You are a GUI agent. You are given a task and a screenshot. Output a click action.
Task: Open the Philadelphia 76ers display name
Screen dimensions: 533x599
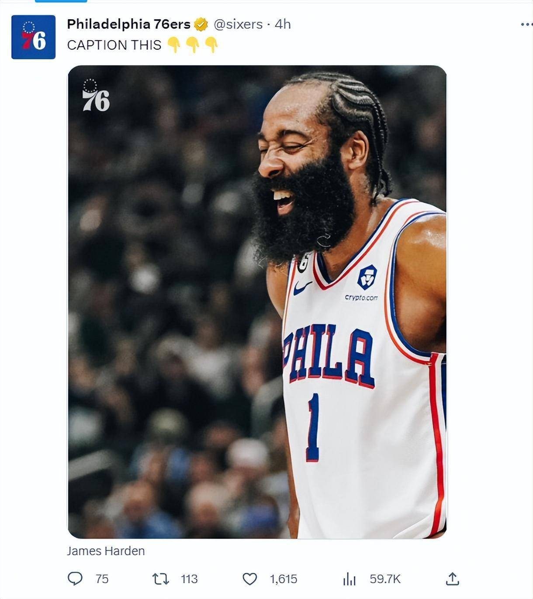point(128,24)
